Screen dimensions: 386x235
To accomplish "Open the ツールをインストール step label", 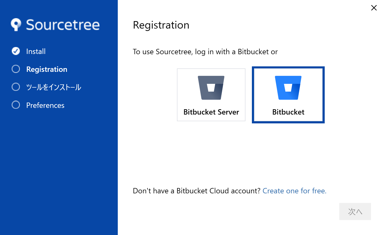I will pyautogui.click(x=54, y=87).
